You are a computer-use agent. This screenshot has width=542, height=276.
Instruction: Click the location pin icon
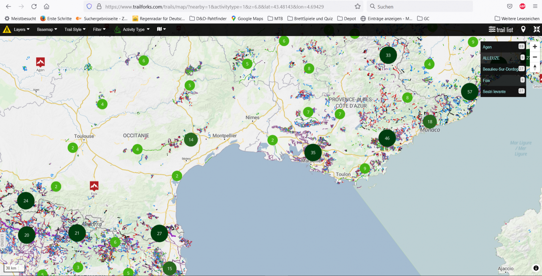pyautogui.click(x=523, y=29)
